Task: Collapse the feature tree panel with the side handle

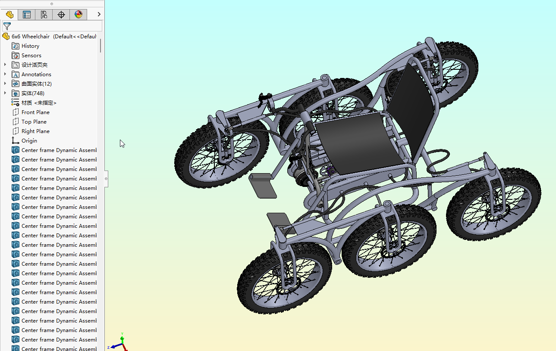Action: 106,178
